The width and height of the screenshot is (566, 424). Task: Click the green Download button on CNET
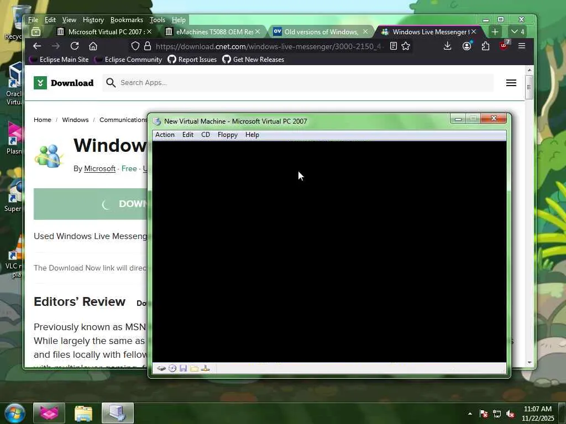click(91, 204)
